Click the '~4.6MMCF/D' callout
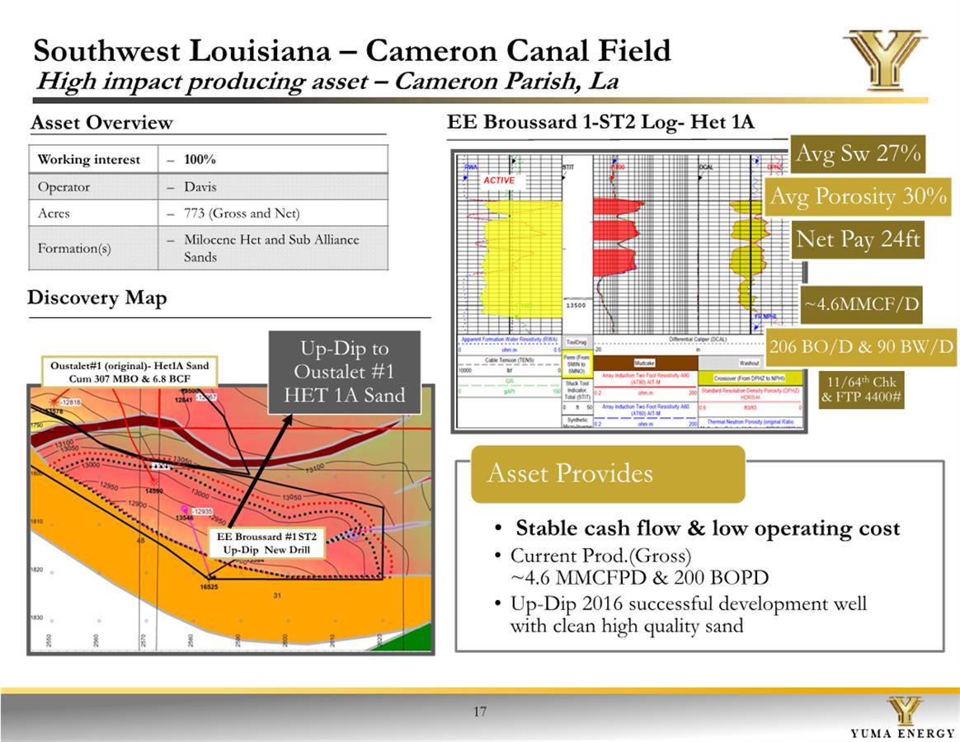 coord(861,303)
